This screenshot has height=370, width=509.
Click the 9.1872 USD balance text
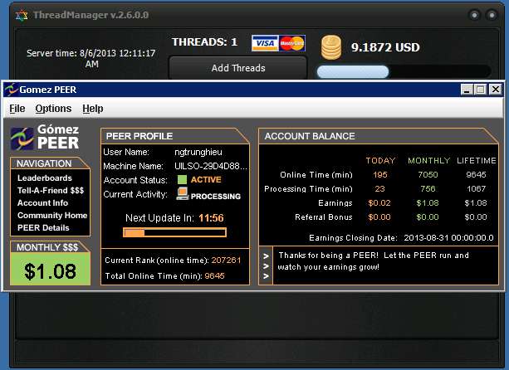385,47
